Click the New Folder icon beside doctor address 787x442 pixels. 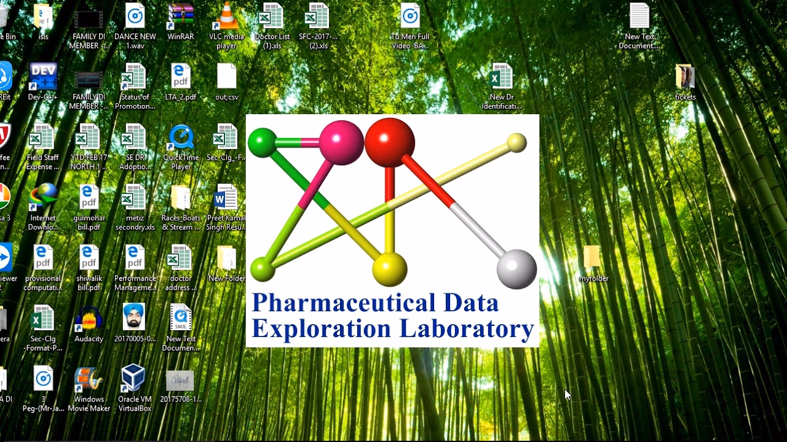(226, 258)
